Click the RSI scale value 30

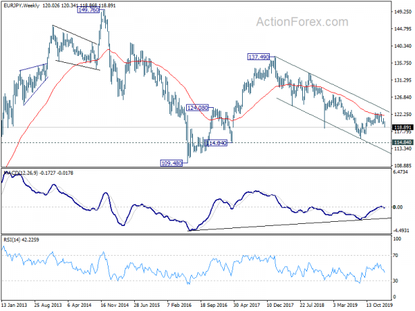(396, 281)
